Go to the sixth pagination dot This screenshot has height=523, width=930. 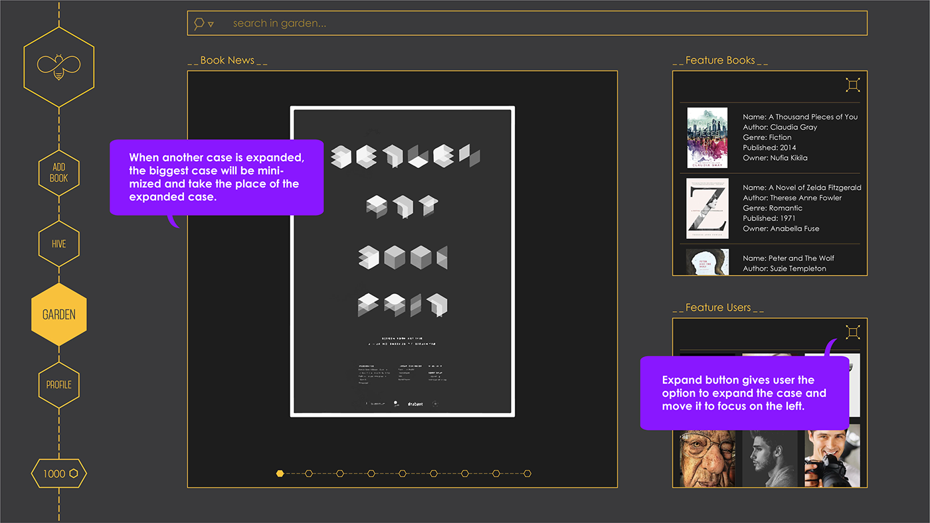tap(434, 473)
